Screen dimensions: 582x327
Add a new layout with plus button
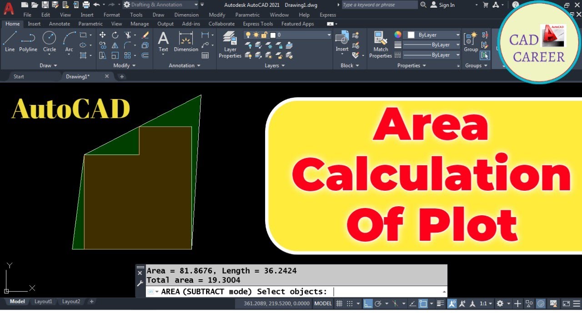(x=91, y=302)
